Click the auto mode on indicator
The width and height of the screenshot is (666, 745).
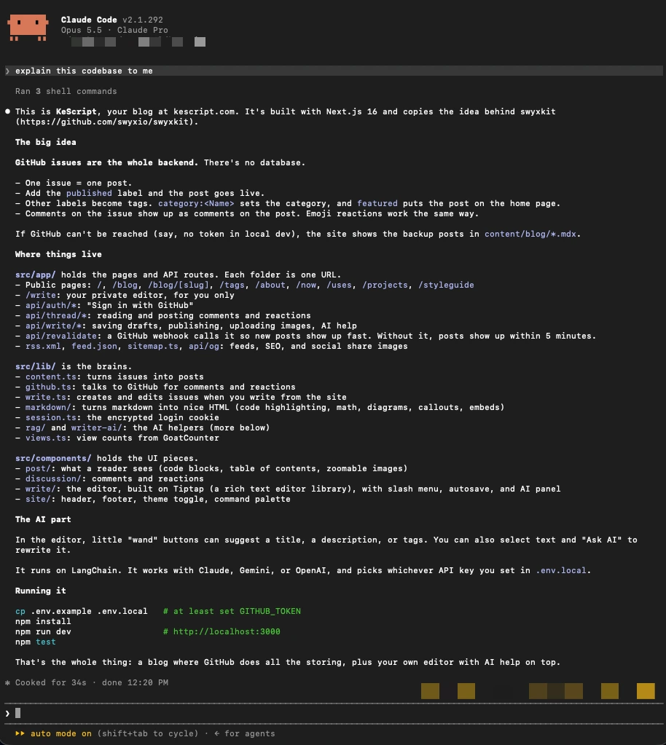click(61, 733)
